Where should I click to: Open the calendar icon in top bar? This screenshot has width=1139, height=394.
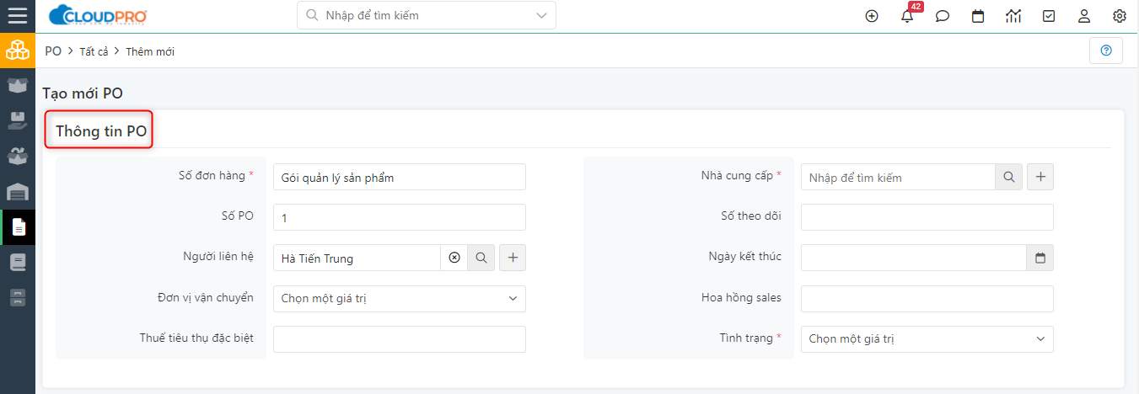tap(978, 16)
